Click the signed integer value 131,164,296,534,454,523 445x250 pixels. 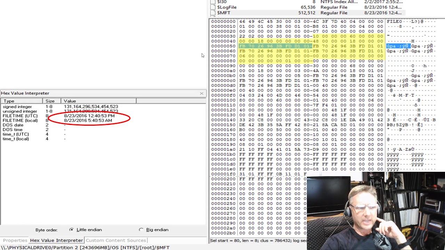coord(91,107)
